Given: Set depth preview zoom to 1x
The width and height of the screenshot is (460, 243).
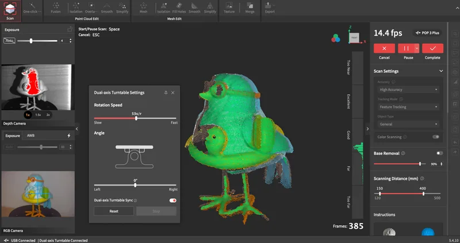Looking at the screenshot, I should click(x=28, y=115).
